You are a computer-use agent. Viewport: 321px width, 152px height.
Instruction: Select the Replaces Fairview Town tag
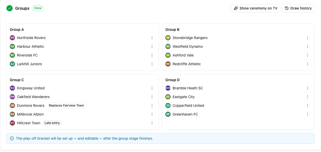tap(66, 106)
